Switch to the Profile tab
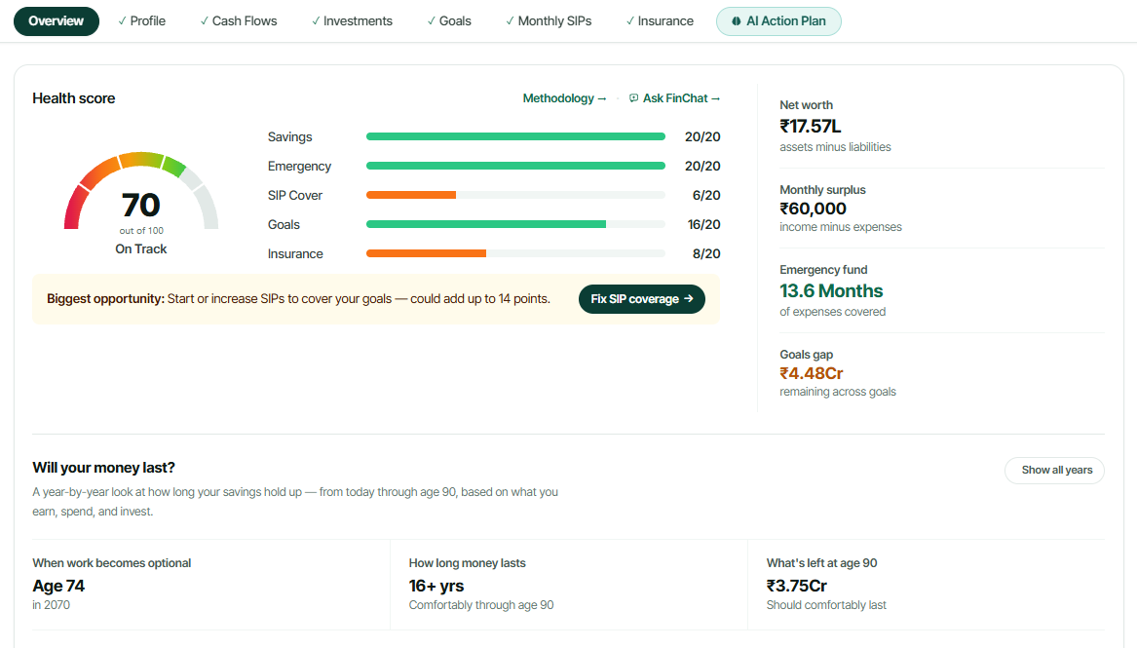 142,21
